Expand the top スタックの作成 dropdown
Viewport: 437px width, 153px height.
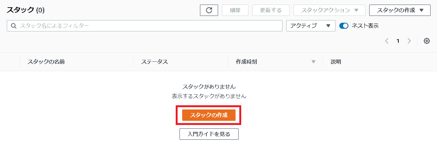coord(400,10)
